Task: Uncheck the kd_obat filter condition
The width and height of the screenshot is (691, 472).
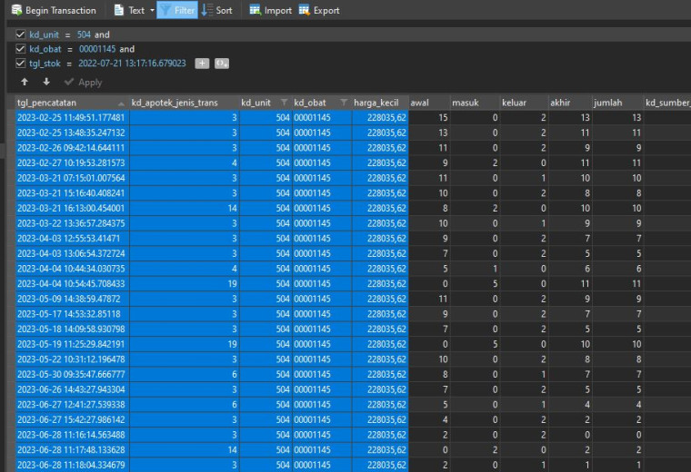Action: click(x=20, y=49)
